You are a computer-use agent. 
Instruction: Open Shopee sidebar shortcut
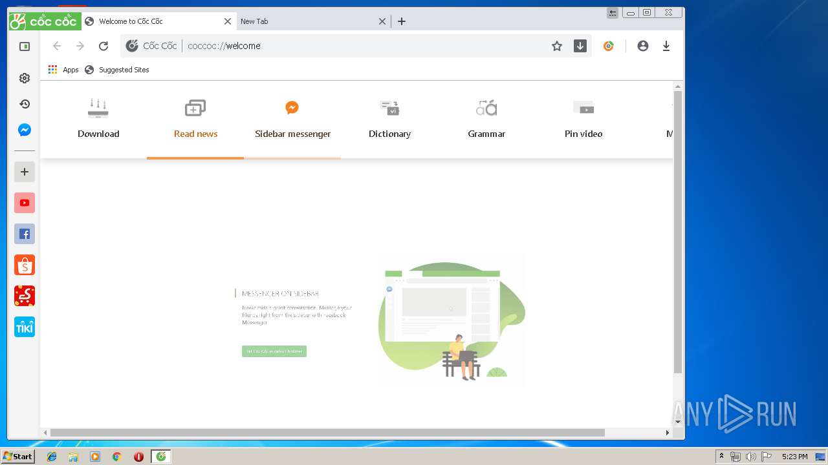tap(25, 265)
